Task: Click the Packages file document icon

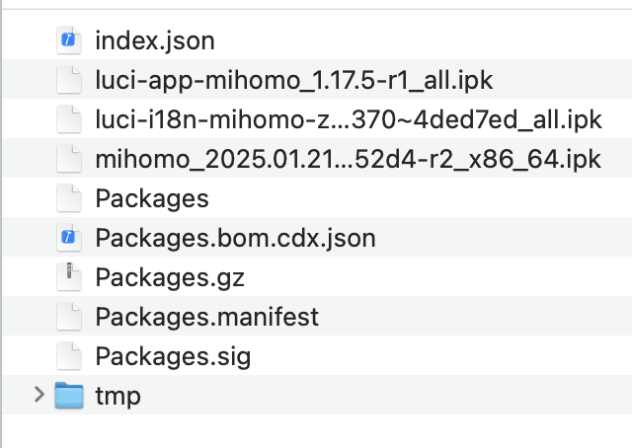Action: click(67, 198)
